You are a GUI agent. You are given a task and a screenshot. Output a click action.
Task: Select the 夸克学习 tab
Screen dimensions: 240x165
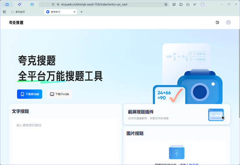coord(61,12)
